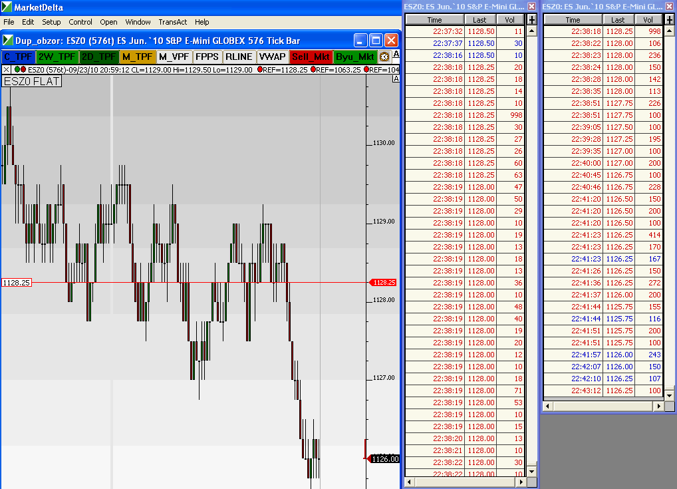Click the small X box left of the ESZ0 status line
Screen dimensions: 677x489
point(6,69)
